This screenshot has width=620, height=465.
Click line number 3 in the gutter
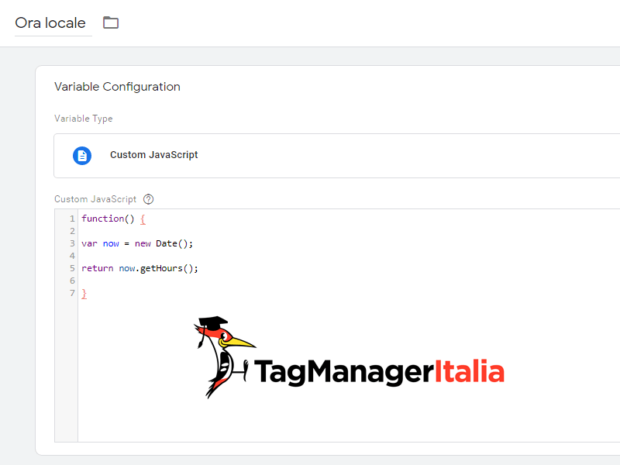(72, 243)
